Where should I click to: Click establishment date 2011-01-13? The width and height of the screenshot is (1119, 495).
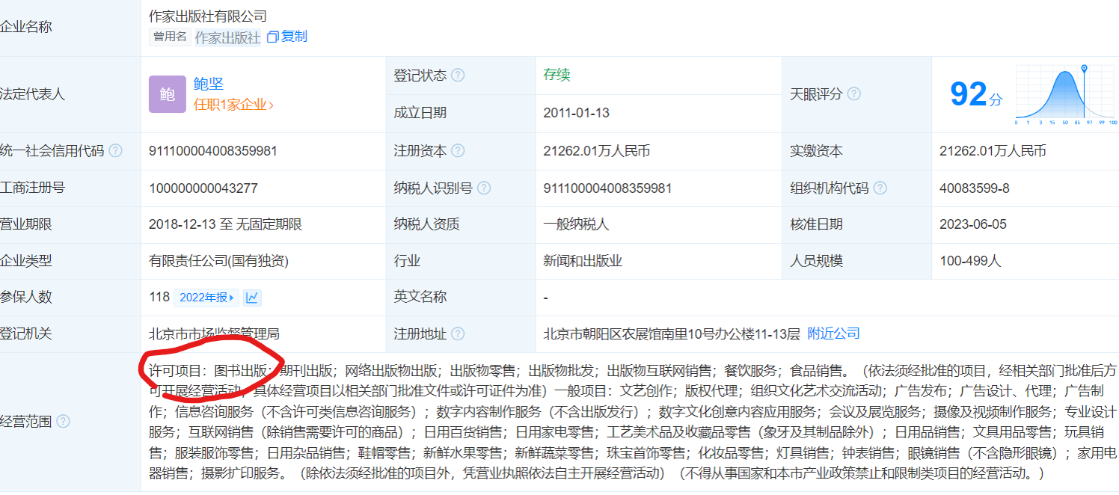tap(576, 113)
